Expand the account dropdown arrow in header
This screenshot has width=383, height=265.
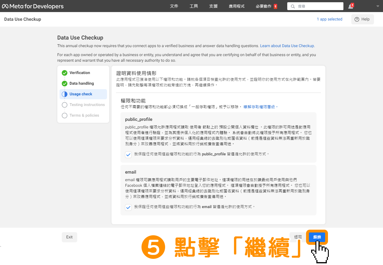[378, 6]
